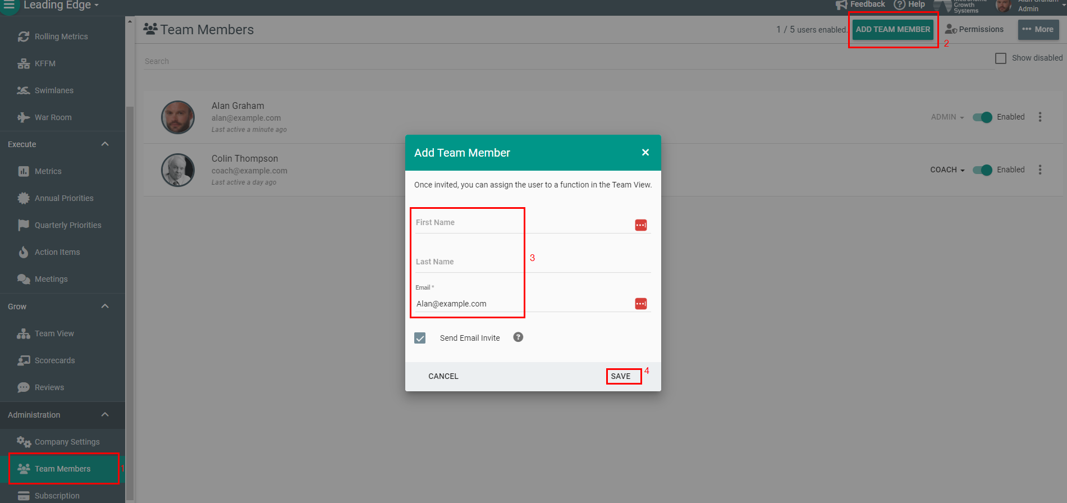
Task: Open the Feedback megaphone link
Action: tap(860, 4)
